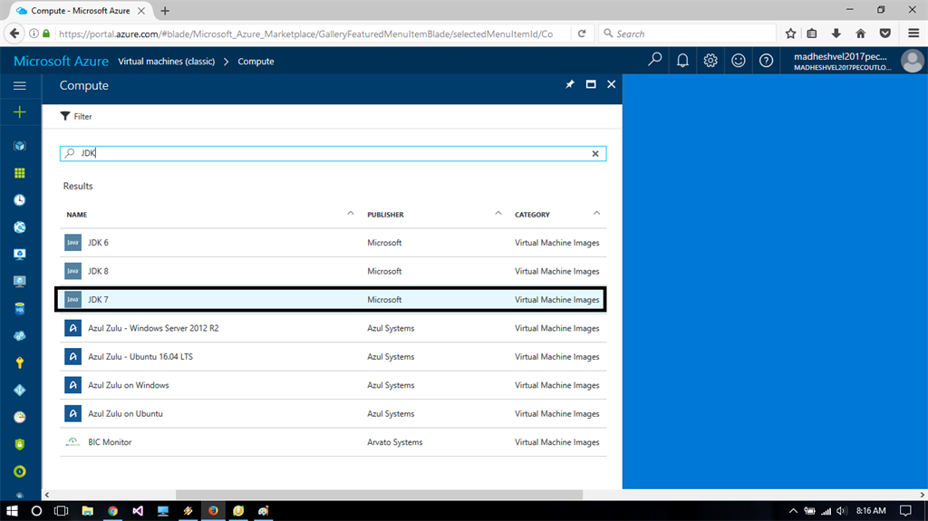
Task: Click the horizontal scrollbar thumb
Action: click(380, 495)
